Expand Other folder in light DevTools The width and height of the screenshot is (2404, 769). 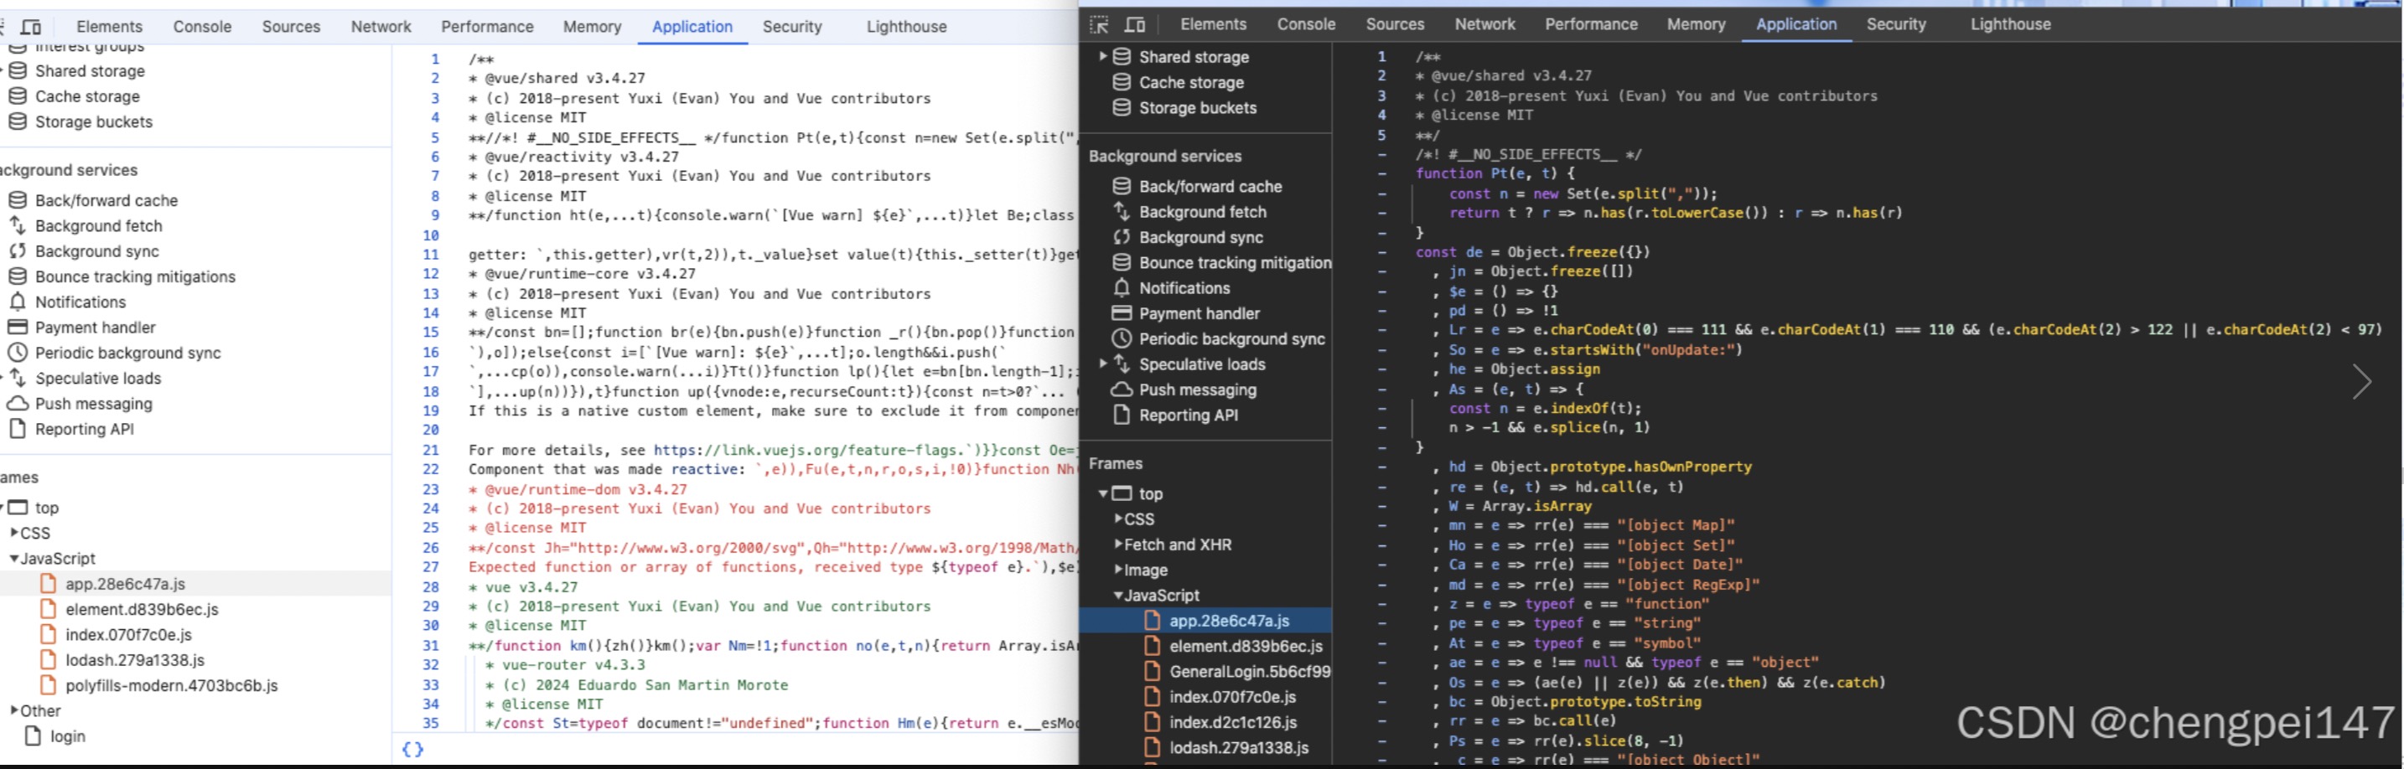click(14, 710)
